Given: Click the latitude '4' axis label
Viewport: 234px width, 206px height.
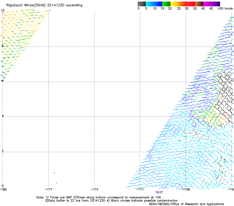Looking at the screenshot, I should [3, 116].
